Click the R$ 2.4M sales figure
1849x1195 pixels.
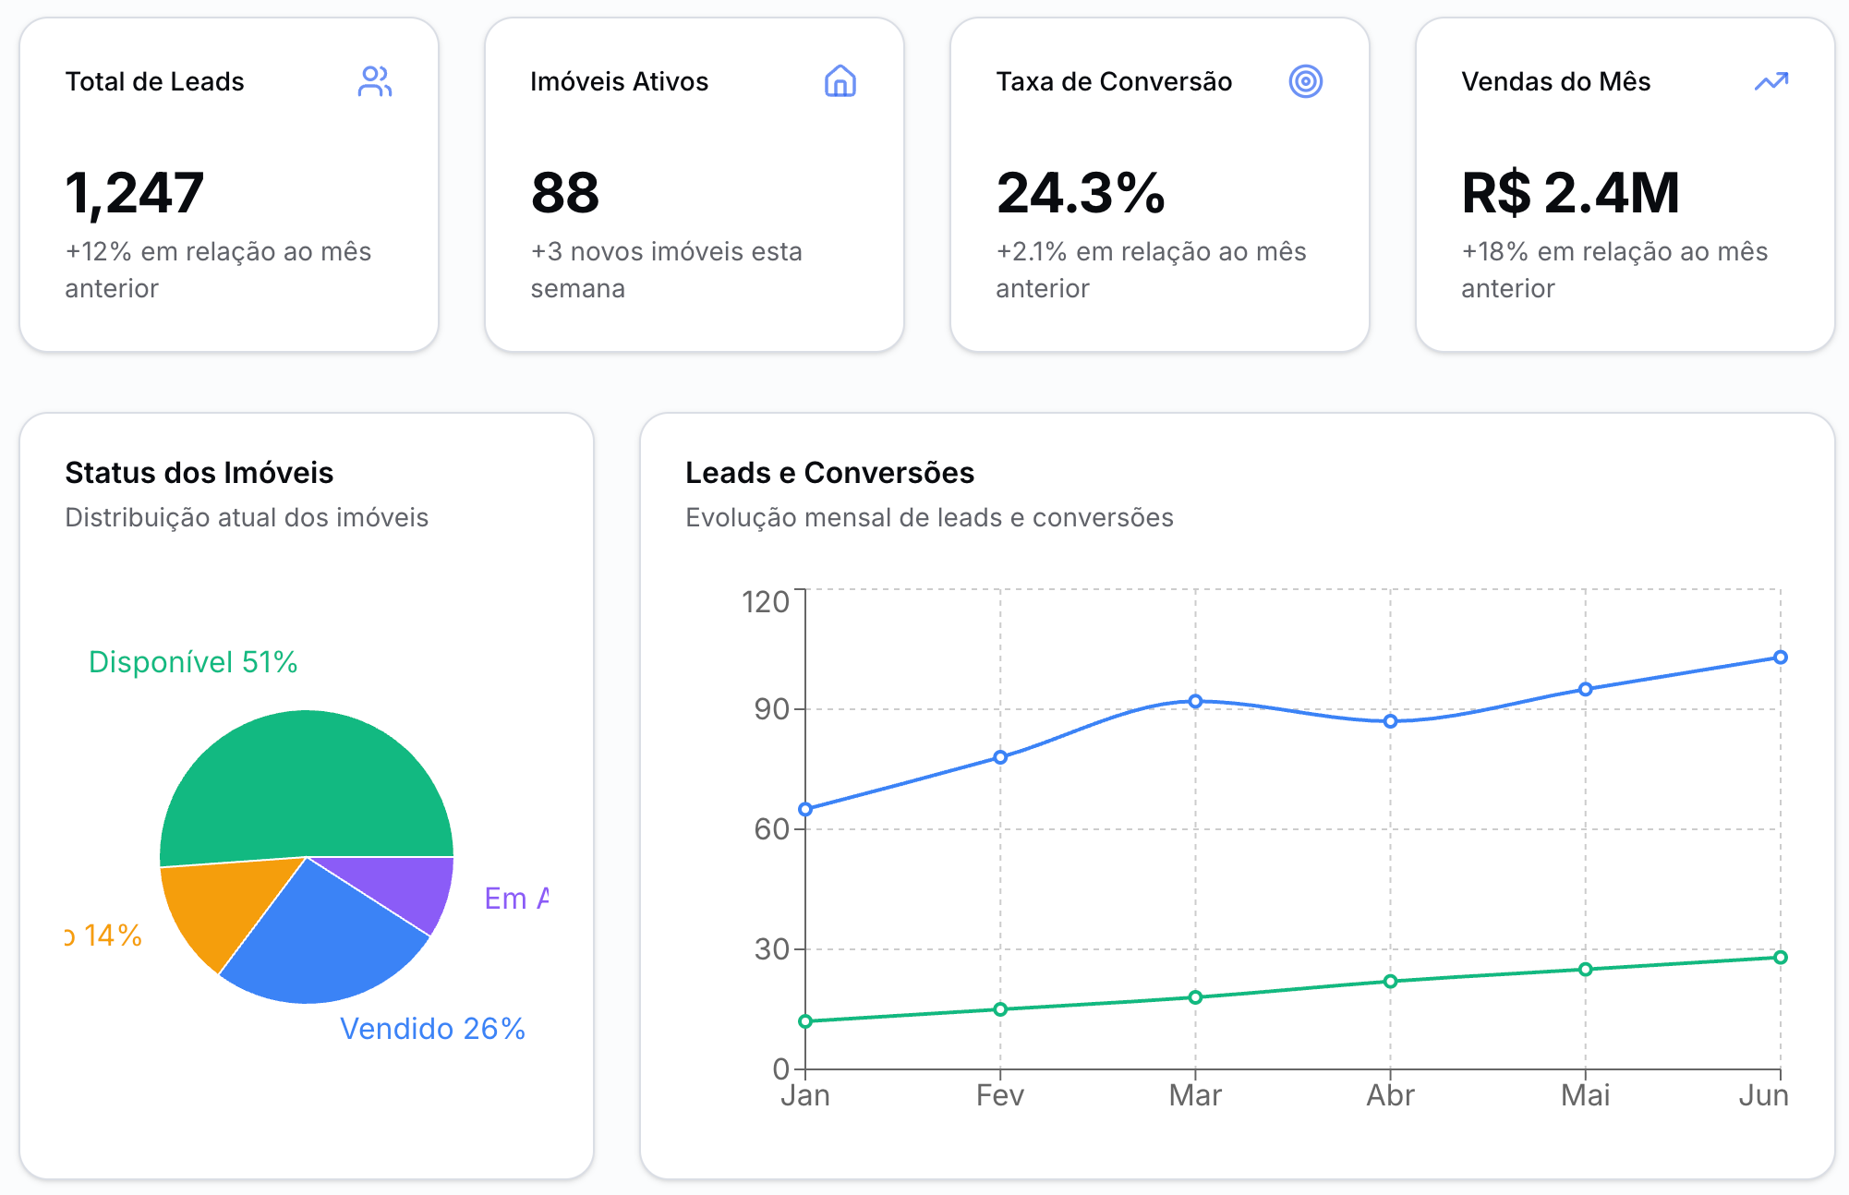(x=1570, y=194)
